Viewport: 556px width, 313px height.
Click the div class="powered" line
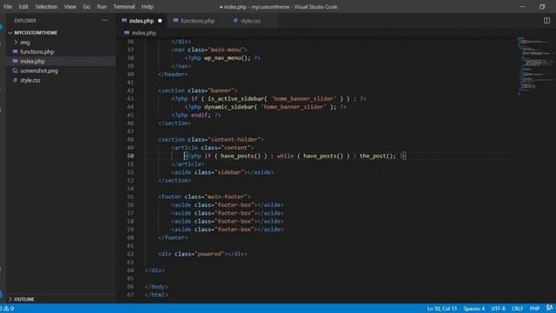[202, 254]
